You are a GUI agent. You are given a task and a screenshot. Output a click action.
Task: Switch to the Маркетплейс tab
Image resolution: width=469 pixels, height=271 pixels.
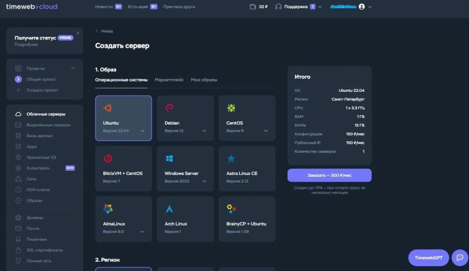pyautogui.click(x=169, y=80)
